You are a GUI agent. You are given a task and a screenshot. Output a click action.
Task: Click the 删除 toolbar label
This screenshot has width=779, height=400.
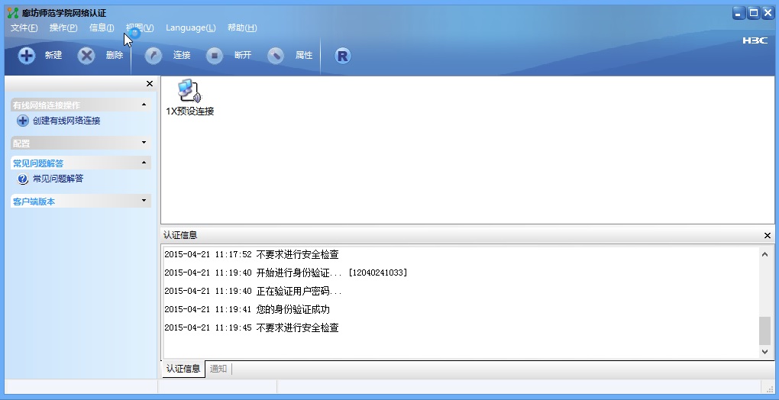[115, 55]
